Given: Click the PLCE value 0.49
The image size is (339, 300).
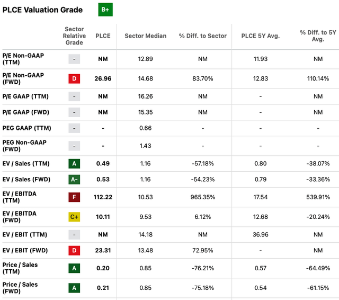Looking at the screenshot, I should pyautogui.click(x=103, y=164).
